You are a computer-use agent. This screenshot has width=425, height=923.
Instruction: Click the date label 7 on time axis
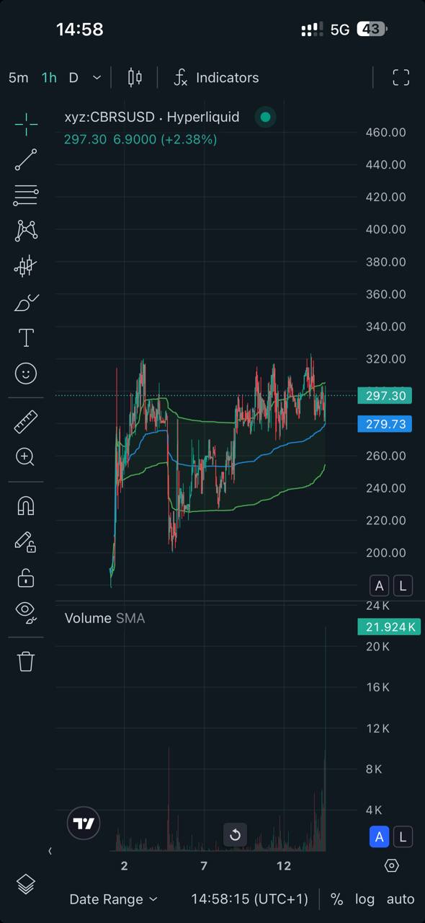(x=204, y=865)
